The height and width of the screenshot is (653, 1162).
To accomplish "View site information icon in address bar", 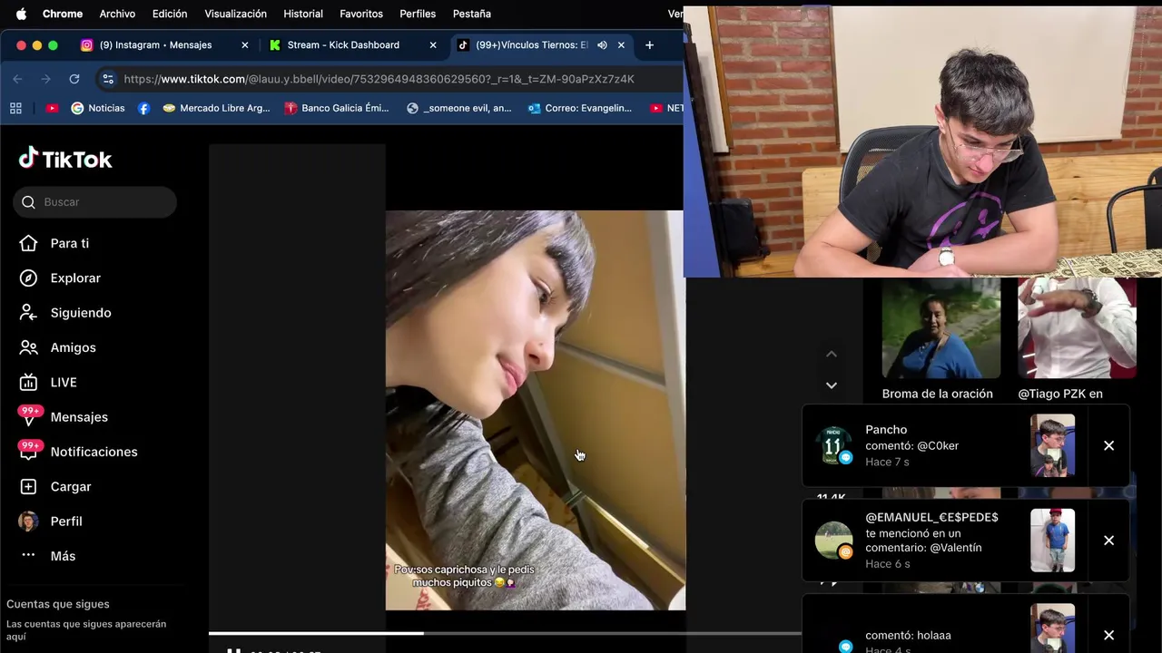I will pyautogui.click(x=108, y=79).
